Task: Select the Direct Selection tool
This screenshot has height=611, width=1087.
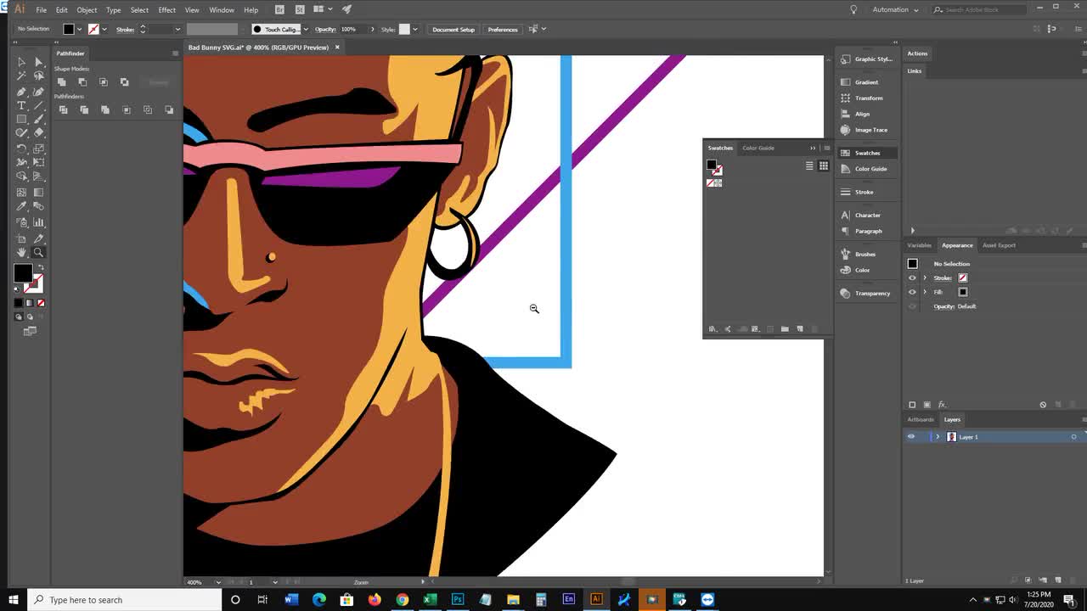Action: coord(38,62)
